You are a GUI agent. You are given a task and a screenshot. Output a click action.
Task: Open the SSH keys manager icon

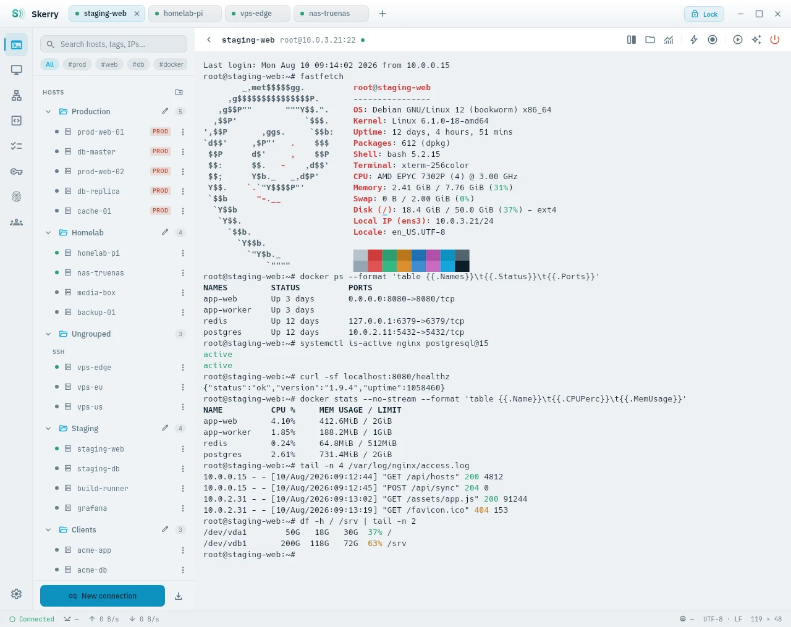tap(17, 171)
